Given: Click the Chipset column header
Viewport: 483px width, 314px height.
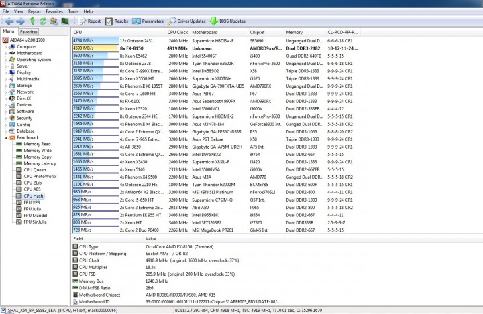Looking at the screenshot, I should [266, 32].
